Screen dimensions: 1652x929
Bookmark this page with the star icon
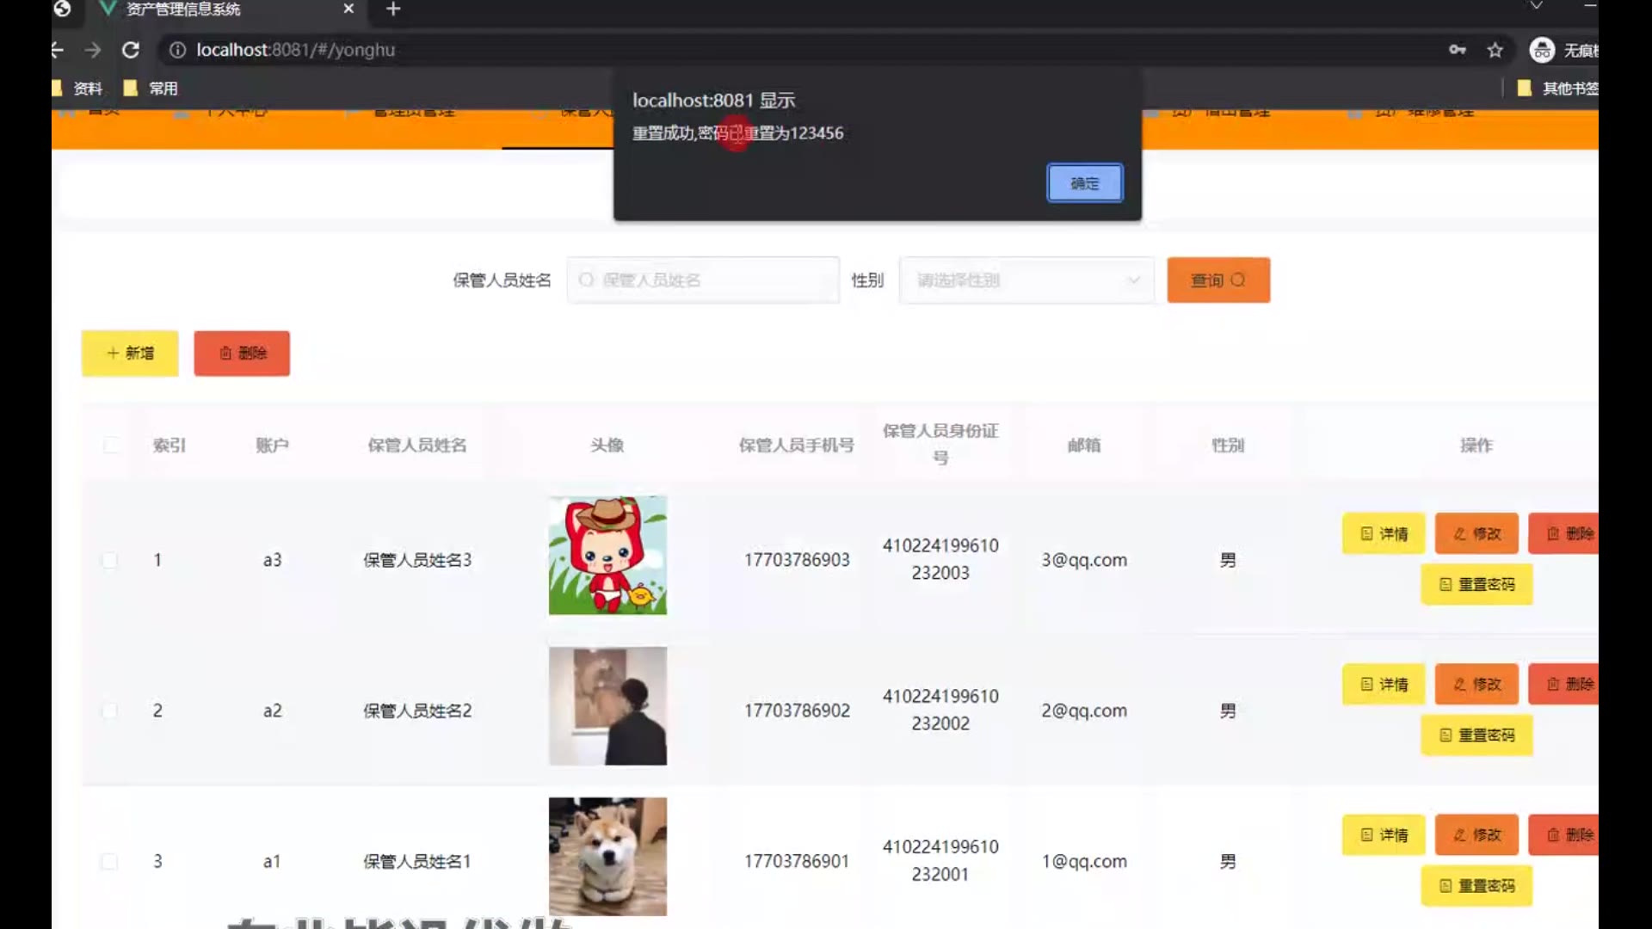(x=1495, y=50)
